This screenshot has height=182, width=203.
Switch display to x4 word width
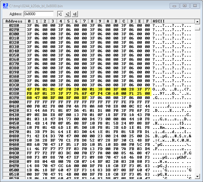click(75, 14)
